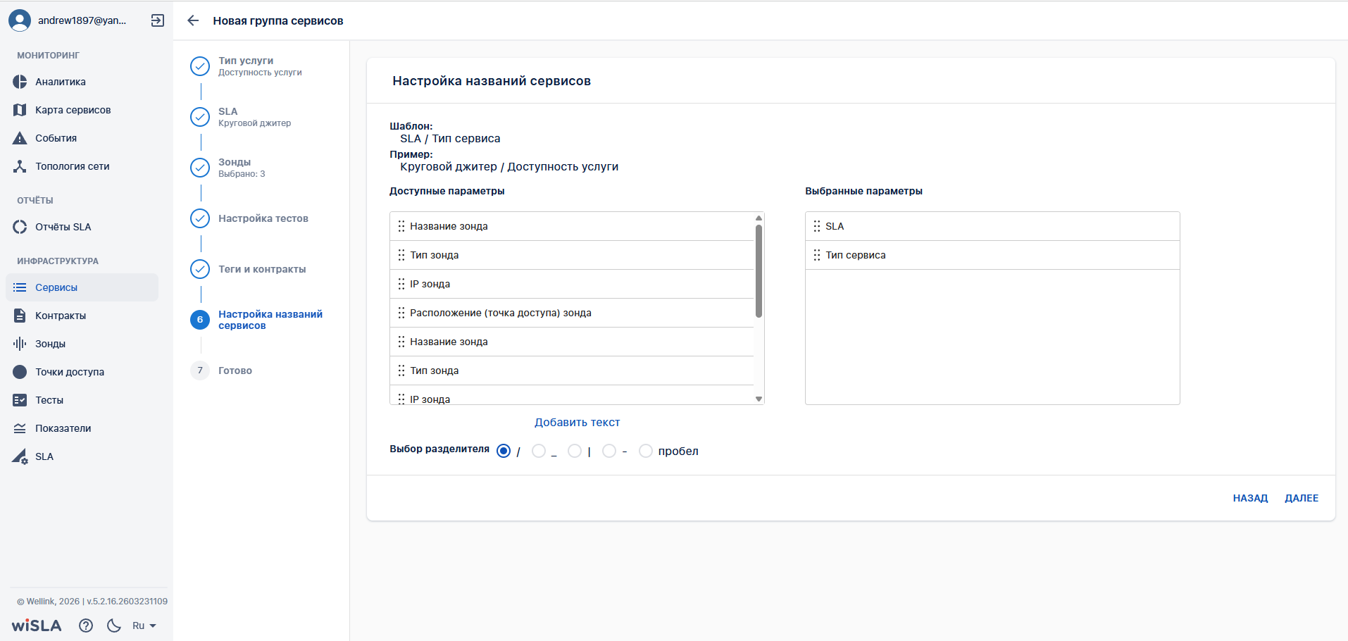The image size is (1348, 641).
Task: Click the Топология сети icon
Action: tap(20, 166)
